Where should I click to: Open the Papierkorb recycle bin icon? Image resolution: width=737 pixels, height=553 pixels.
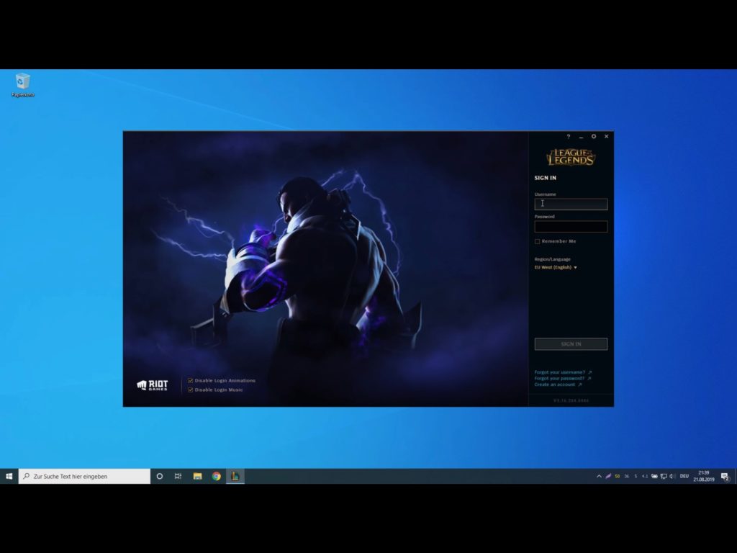(x=22, y=85)
